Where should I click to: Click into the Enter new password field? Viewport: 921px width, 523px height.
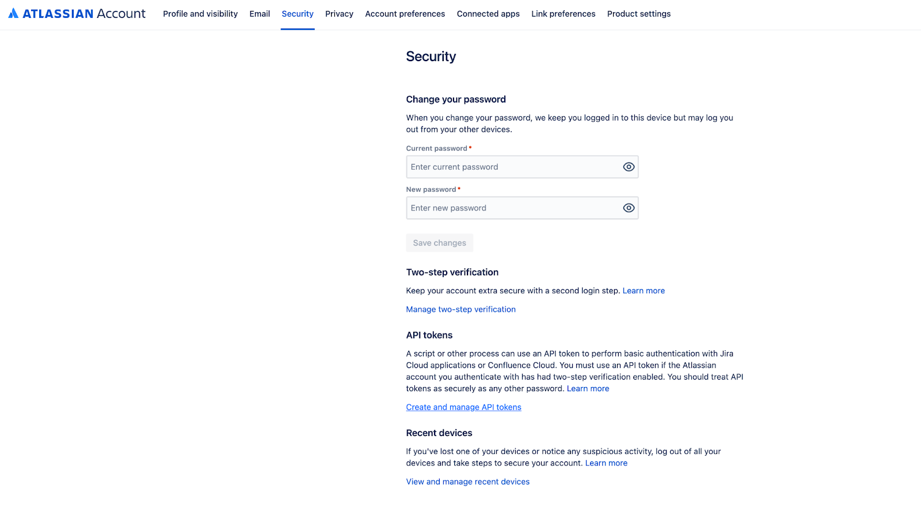(512, 208)
